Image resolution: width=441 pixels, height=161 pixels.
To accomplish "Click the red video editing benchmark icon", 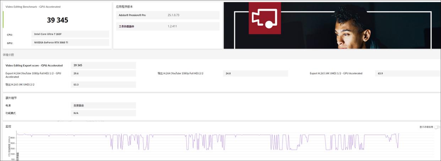I will (x=265, y=18).
